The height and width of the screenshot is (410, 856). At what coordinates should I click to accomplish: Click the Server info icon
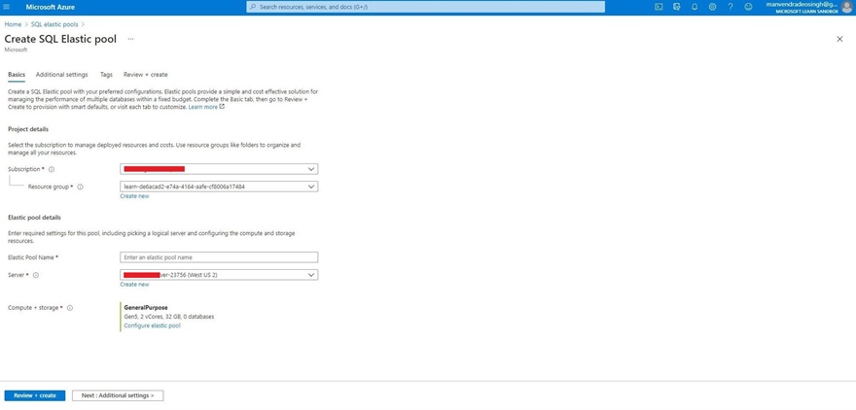click(36, 275)
